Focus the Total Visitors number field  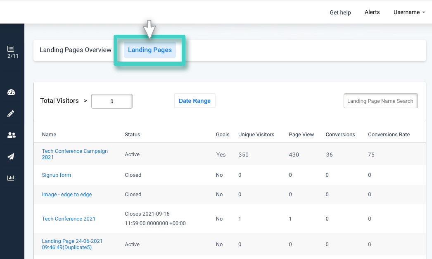click(x=112, y=101)
